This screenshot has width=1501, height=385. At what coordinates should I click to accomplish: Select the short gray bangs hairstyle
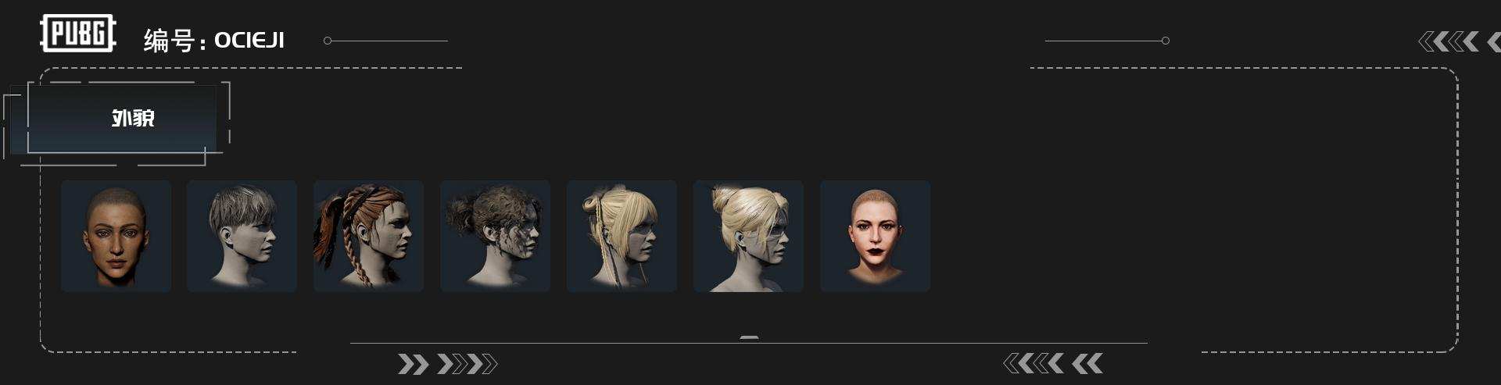click(242, 236)
